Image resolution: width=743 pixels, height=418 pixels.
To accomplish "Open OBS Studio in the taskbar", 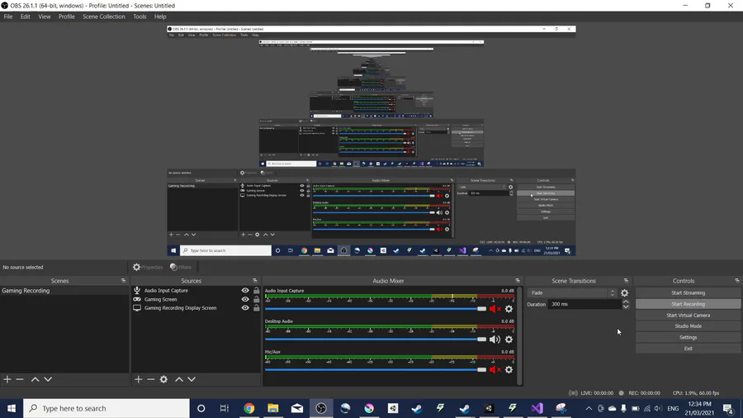I will (x=321, y=408).
